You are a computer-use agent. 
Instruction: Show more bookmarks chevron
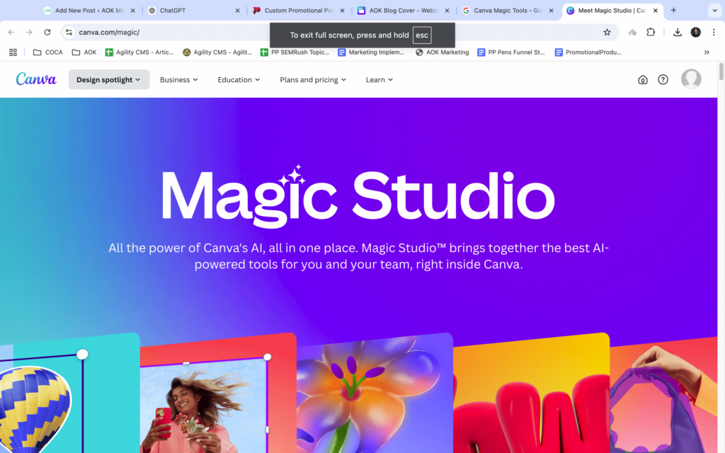(x=707, y=52)
